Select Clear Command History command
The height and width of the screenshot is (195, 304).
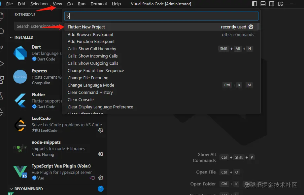point(161,93)
